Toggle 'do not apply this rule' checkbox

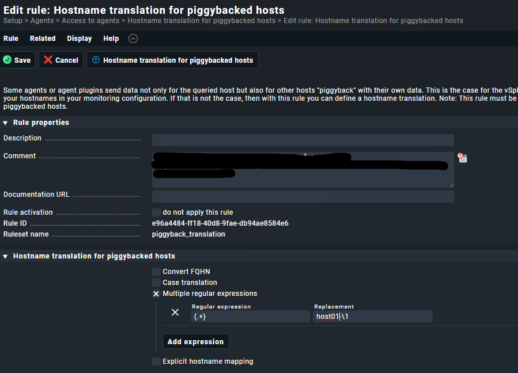point(156,212)
